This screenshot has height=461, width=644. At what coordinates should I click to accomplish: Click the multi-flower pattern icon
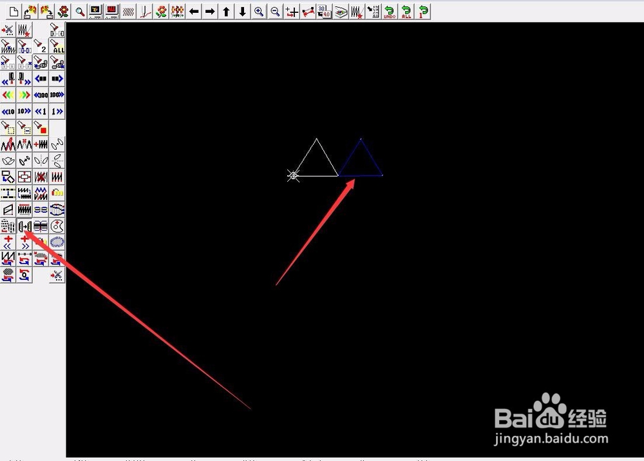178,12
